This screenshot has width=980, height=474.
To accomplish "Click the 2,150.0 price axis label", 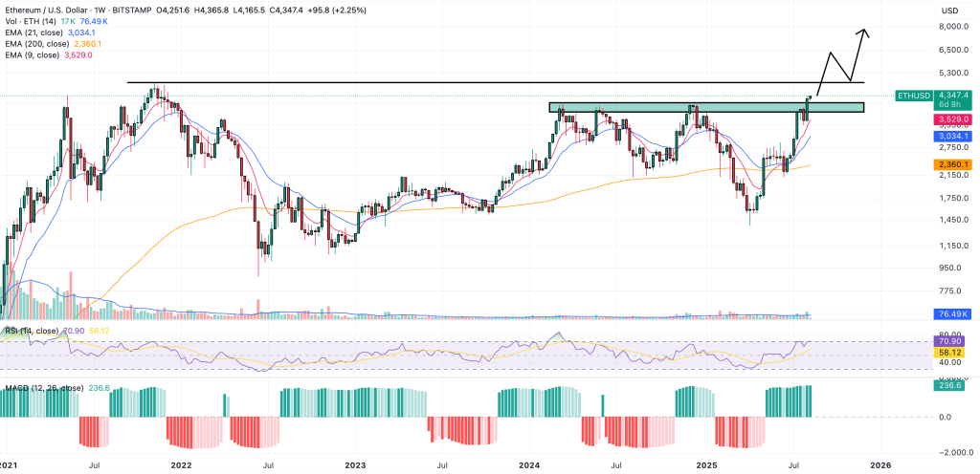I will [956, 176].
